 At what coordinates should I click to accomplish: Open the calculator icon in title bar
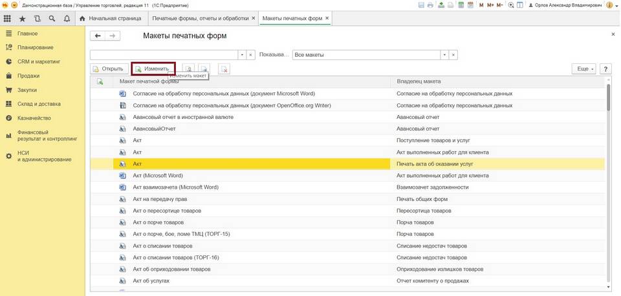click(x=461, y=5)
